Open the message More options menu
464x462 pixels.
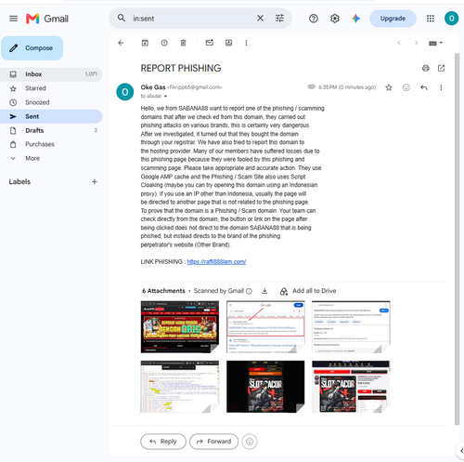click(441, 87)
